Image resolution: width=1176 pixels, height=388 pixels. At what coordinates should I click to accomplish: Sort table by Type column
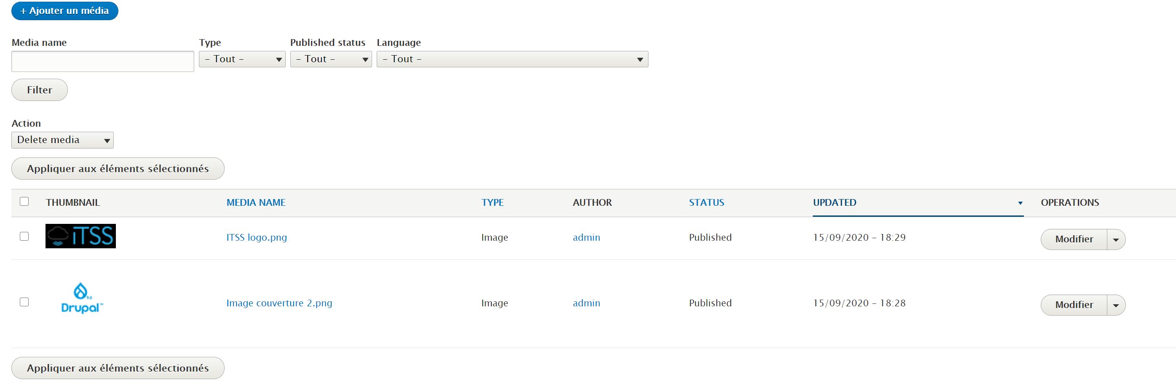click(492, 202)
